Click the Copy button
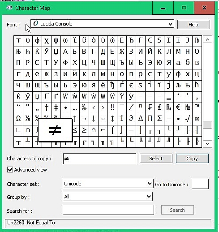The height and width of the screenshot is (232, 219). click(x=192, y=159)
